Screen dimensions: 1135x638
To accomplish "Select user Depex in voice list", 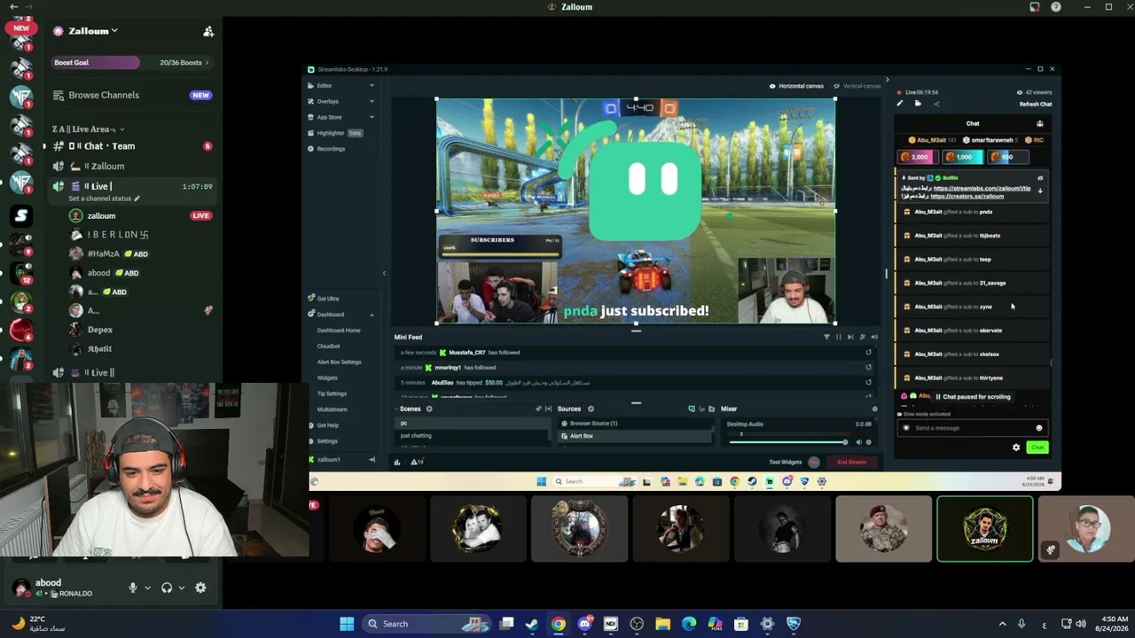I will point(99,330).
